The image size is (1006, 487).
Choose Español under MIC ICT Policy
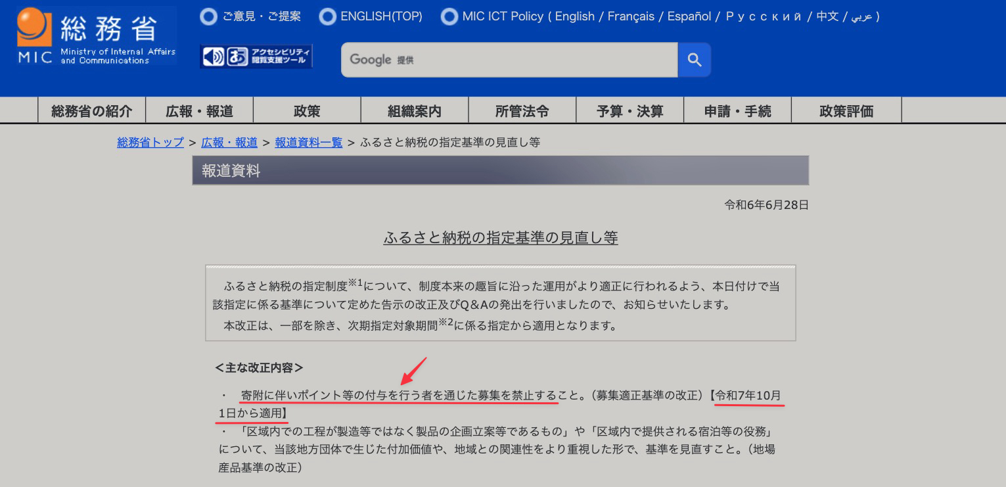[x=689, y=16]
